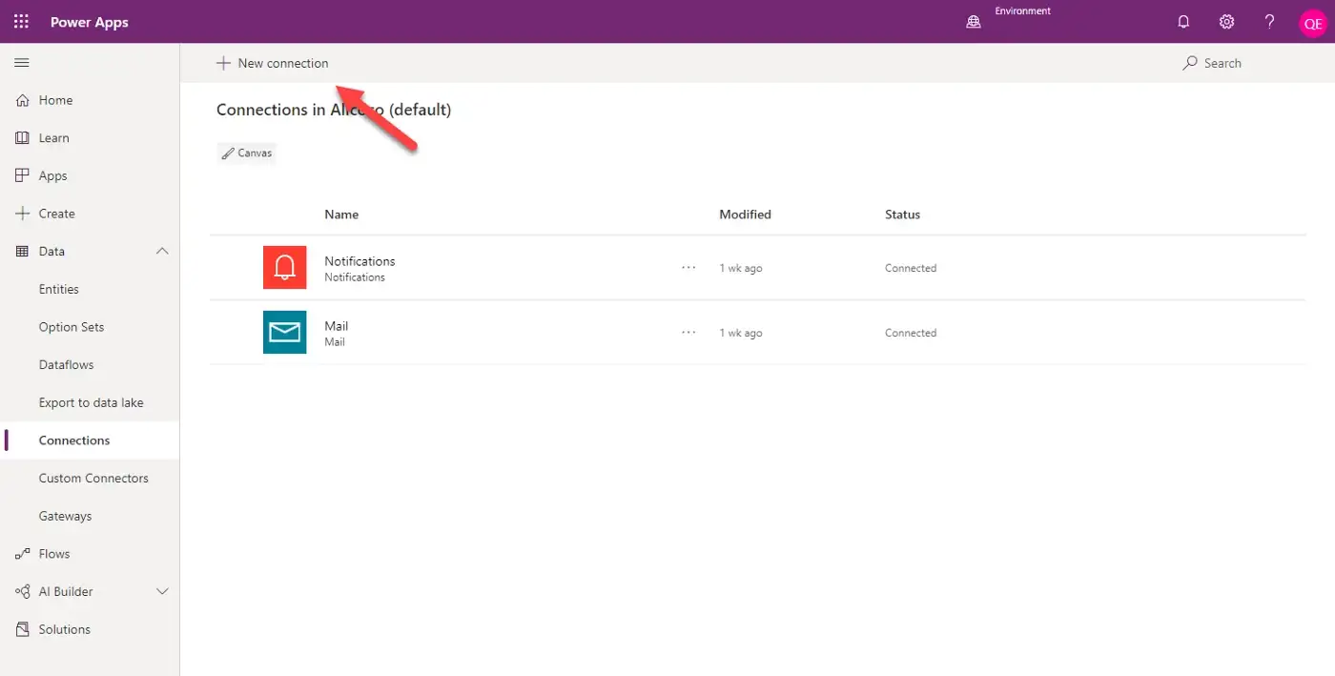Open the app launcher waffle icon
Image resolution: width=1335 pixels, height=676 pixels.
pos(21,22)
